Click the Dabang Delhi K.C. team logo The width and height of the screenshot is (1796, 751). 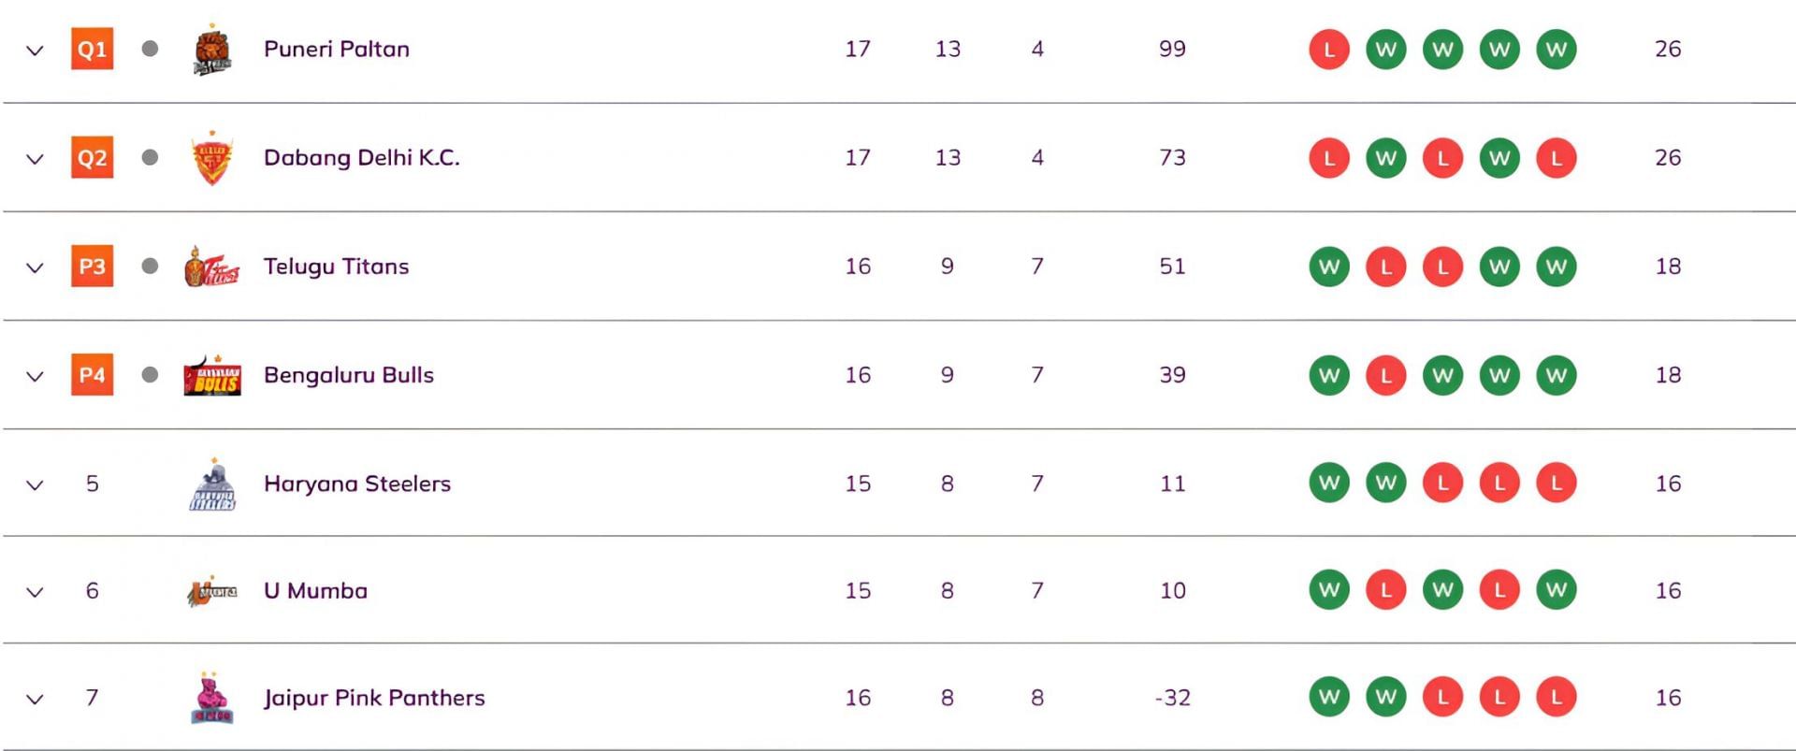pos(212,158)
